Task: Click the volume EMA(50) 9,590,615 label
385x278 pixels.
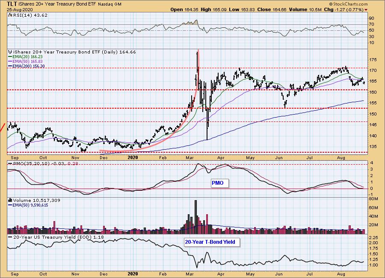Action: coord(28,205)
